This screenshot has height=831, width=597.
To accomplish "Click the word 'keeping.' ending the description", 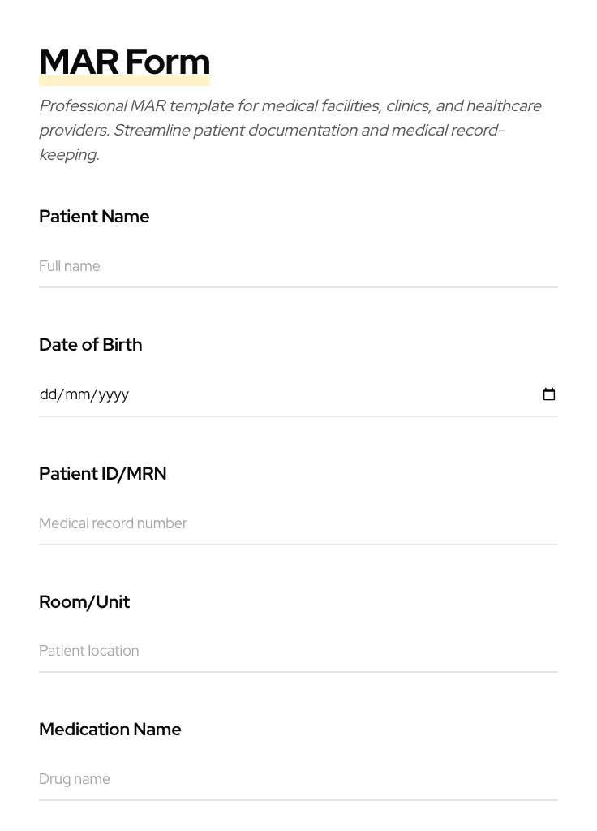I will tap(69, 155).
